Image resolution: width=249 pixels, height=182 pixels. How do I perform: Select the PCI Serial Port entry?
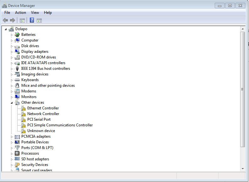pyautogui.click(x=39, y=119)
